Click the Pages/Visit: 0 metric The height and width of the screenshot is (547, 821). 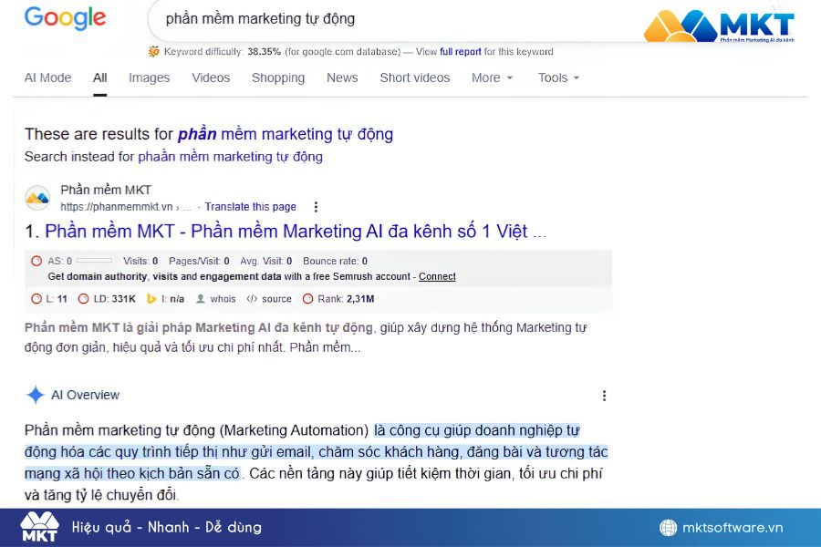click(x=199, y=261)
